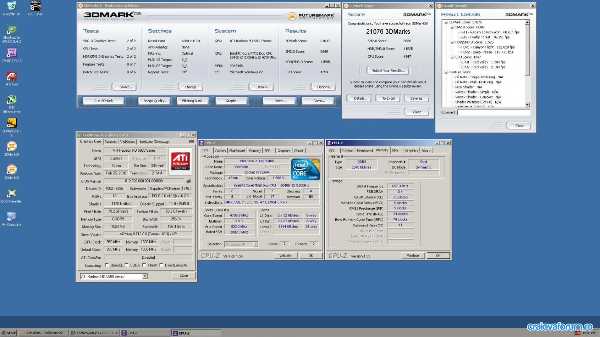
Task: Select the My Computer desktop icon
Action: tap(11, 219)
